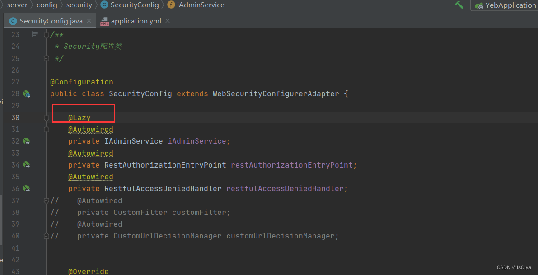
Task: Collapse the commented code block at line 37
Action: coord(47,200)
